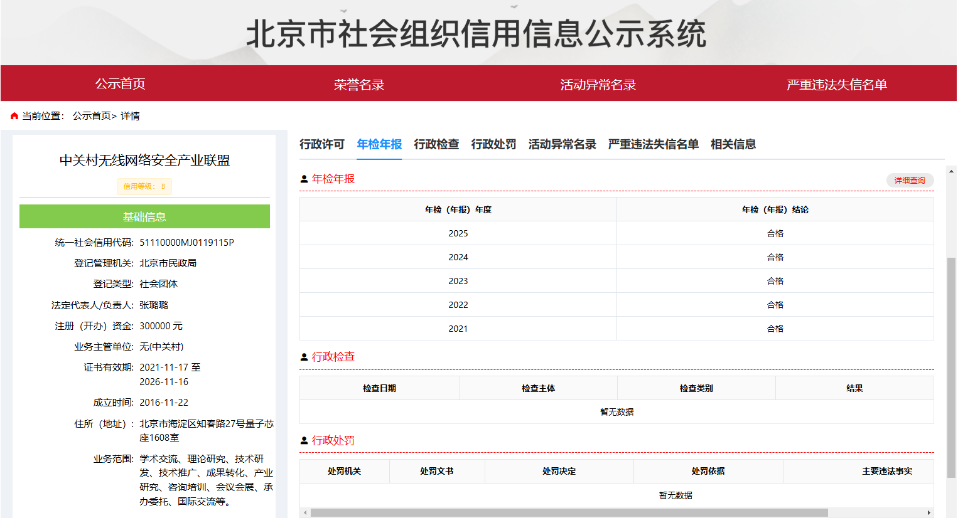The height and width of the screenshot is (518, 958).
Task: Click the credit code 51110000MJ0119115P
Action: [186, 243]
